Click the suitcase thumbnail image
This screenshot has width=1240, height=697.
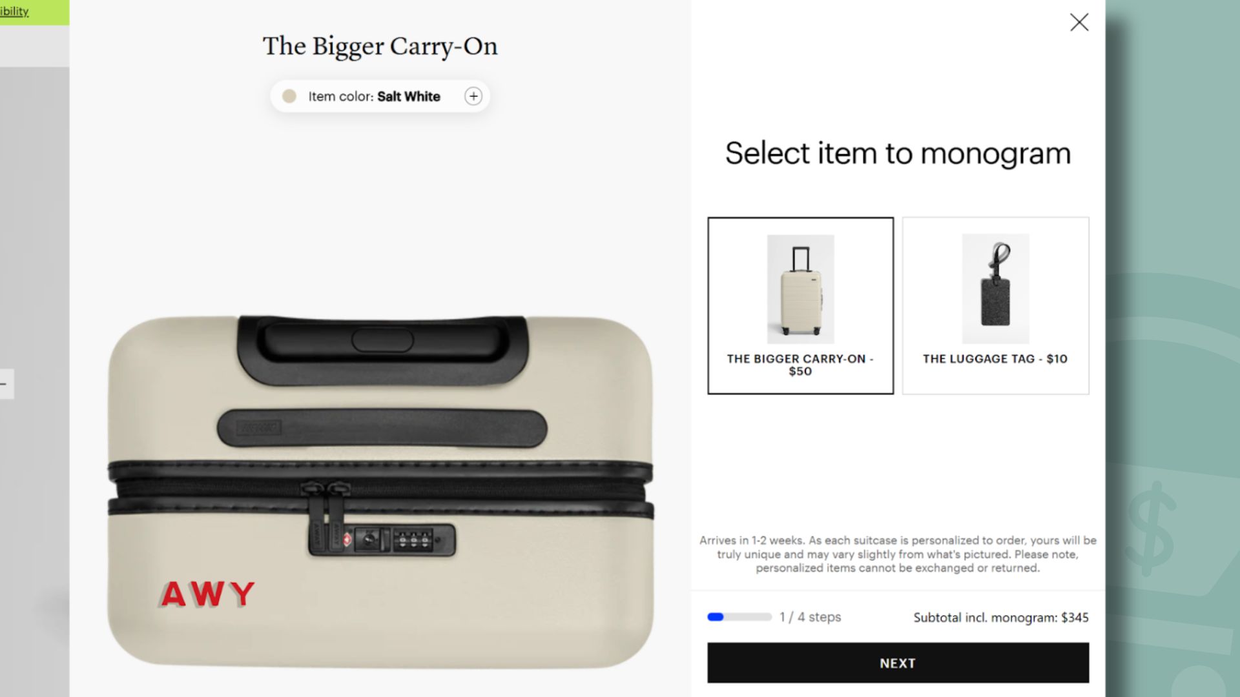[x=800, y=289]
